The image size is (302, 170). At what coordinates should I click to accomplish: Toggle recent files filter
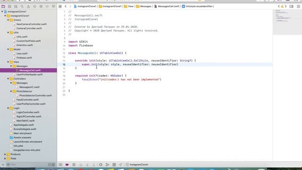[x=50, y=165]
